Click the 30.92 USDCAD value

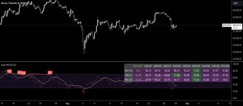187,80
